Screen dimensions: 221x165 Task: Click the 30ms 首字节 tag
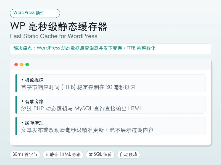pos(25,155)
